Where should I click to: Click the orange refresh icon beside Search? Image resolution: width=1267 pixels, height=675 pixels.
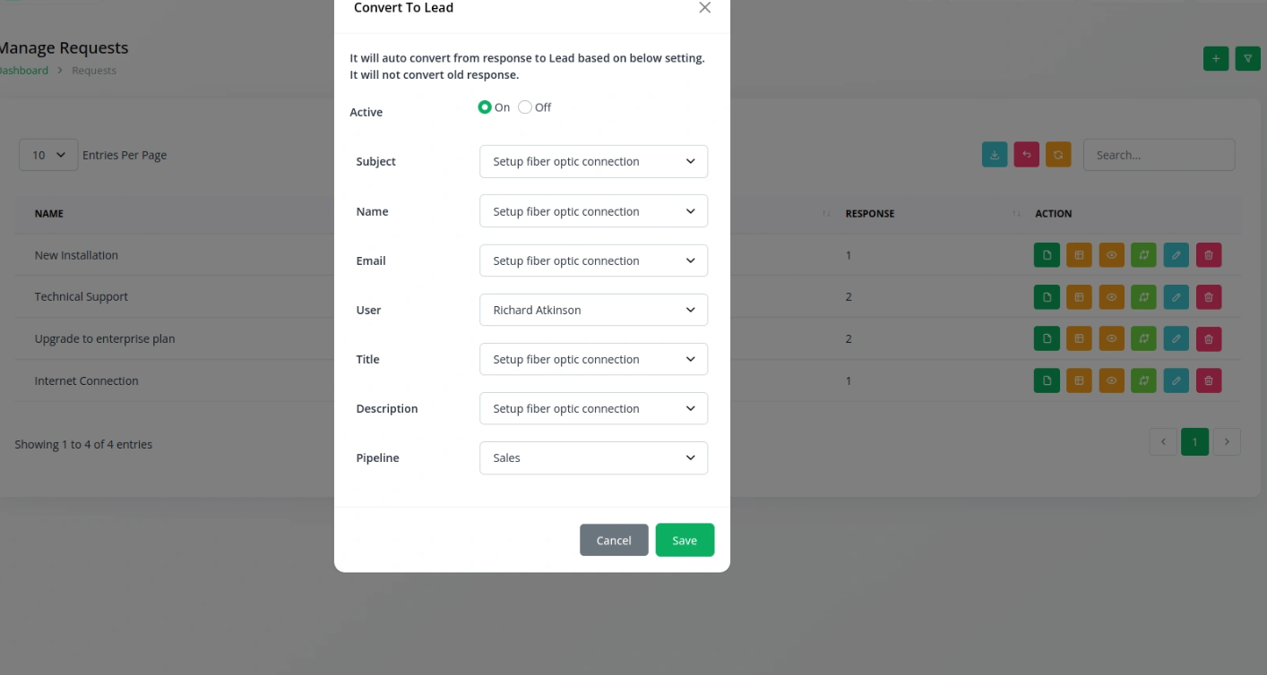click(1058, 155)
